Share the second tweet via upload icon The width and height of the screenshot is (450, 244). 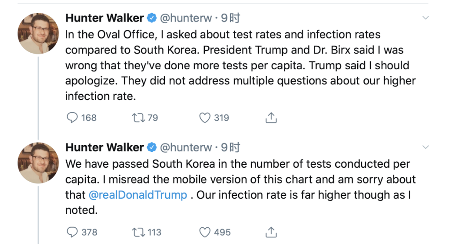pyautogui.click(x=271, y=232)
